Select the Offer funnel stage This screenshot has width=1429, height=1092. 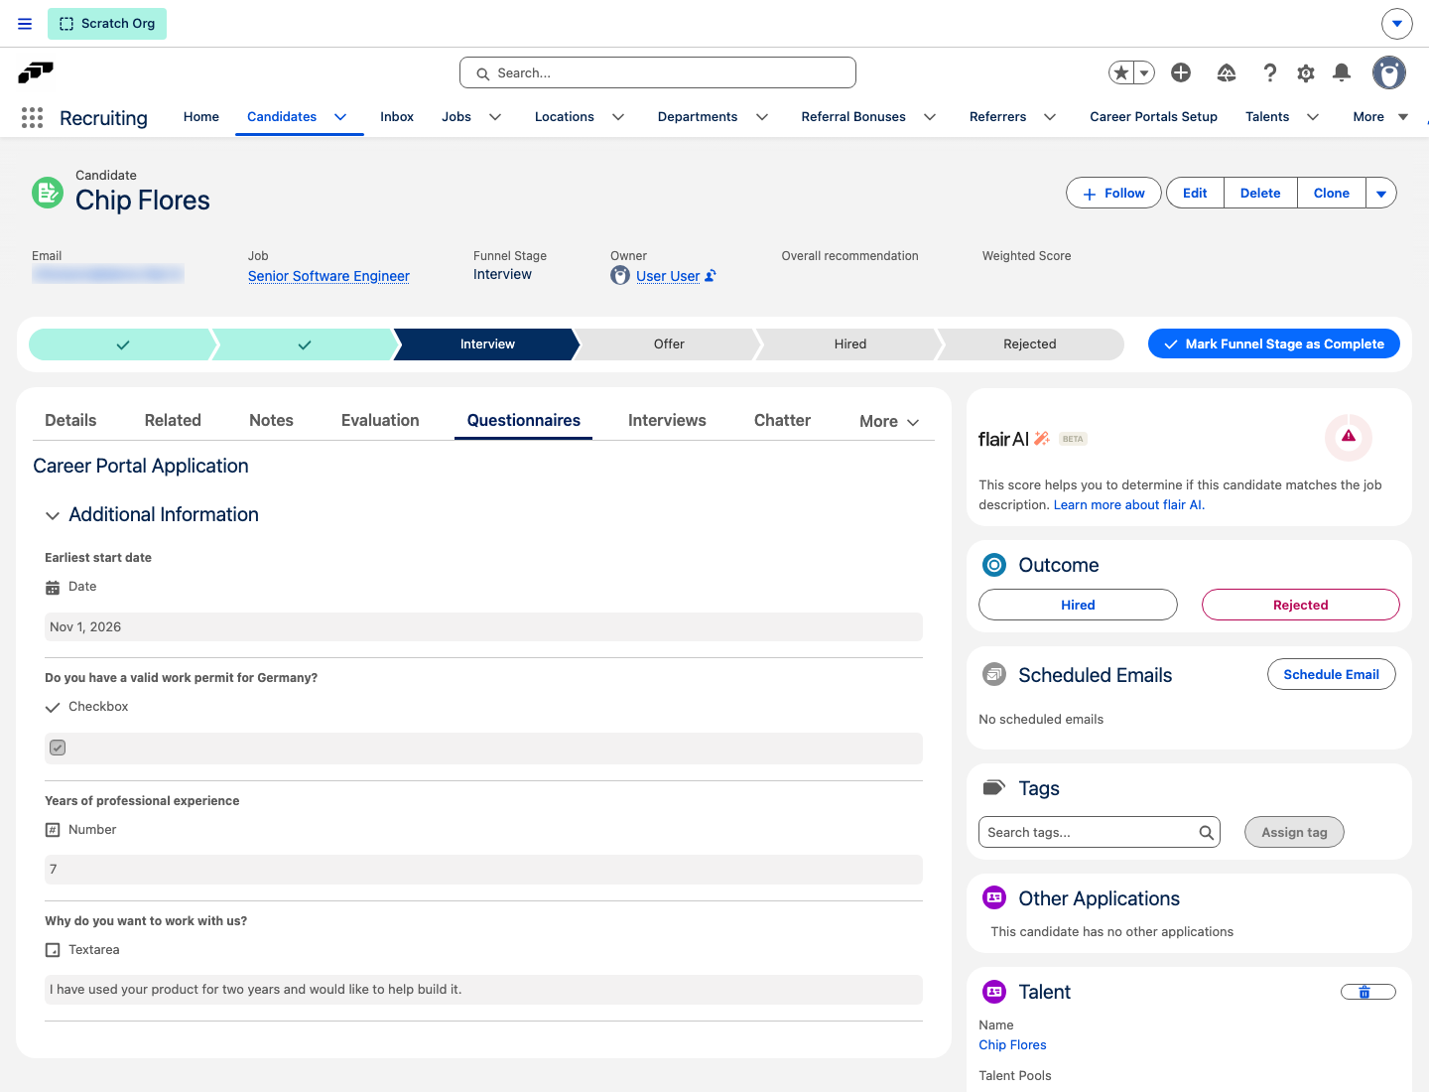click(x=669, y=344)
